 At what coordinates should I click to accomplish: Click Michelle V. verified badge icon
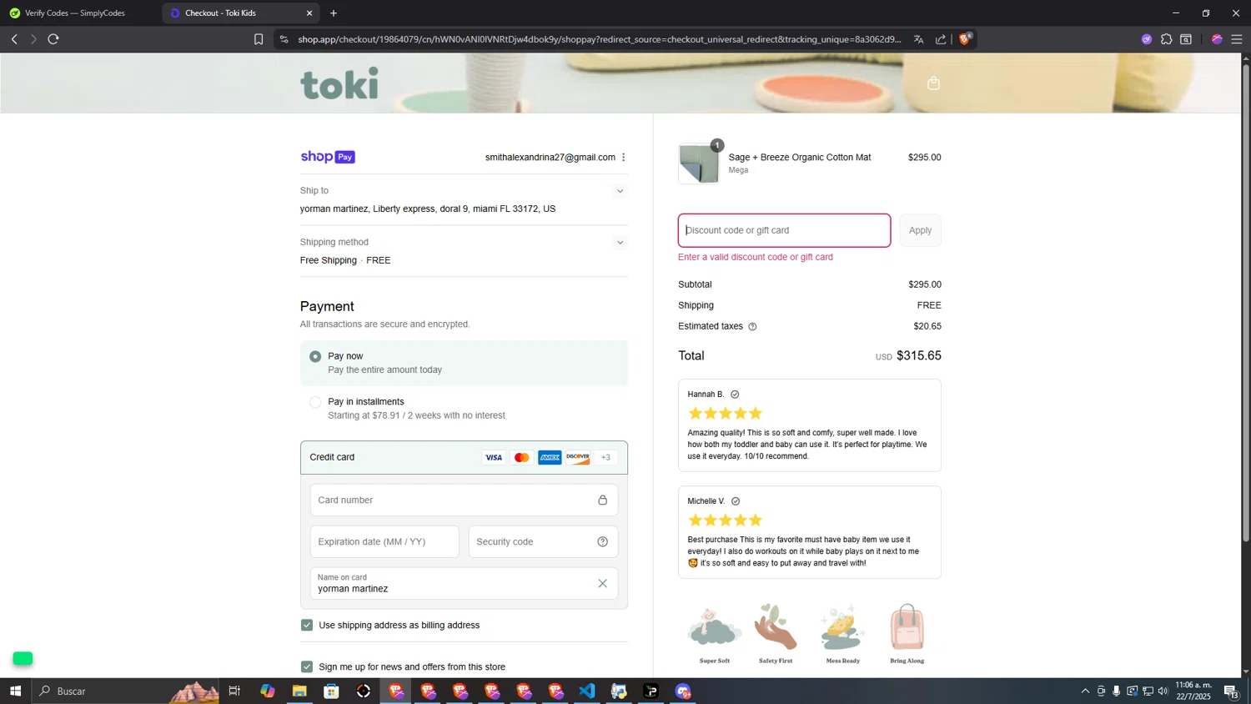coord(736,501)
